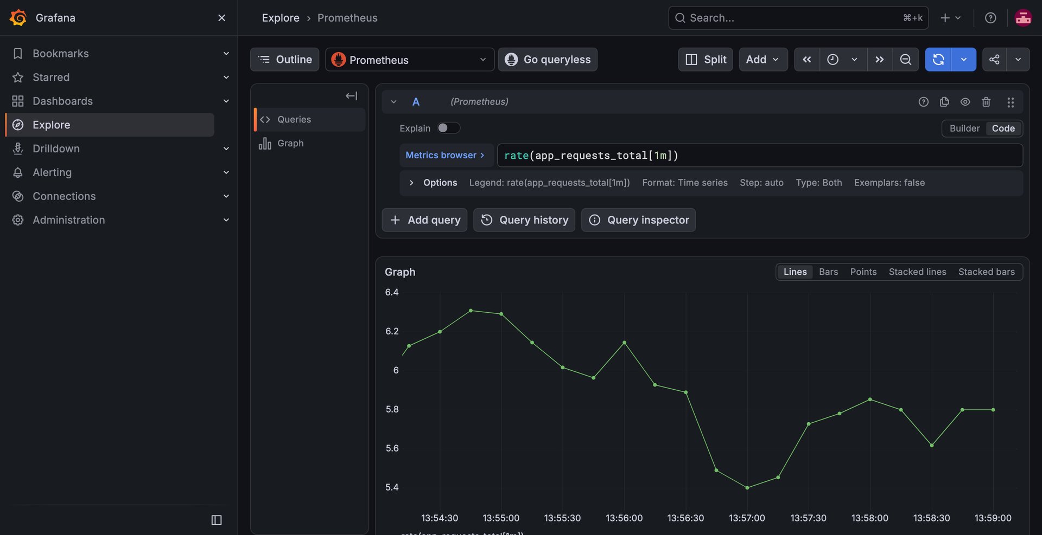The height and width of the screenshot is (535, 1042).
Task: Click the Add query button
Action: click(424, 220)
